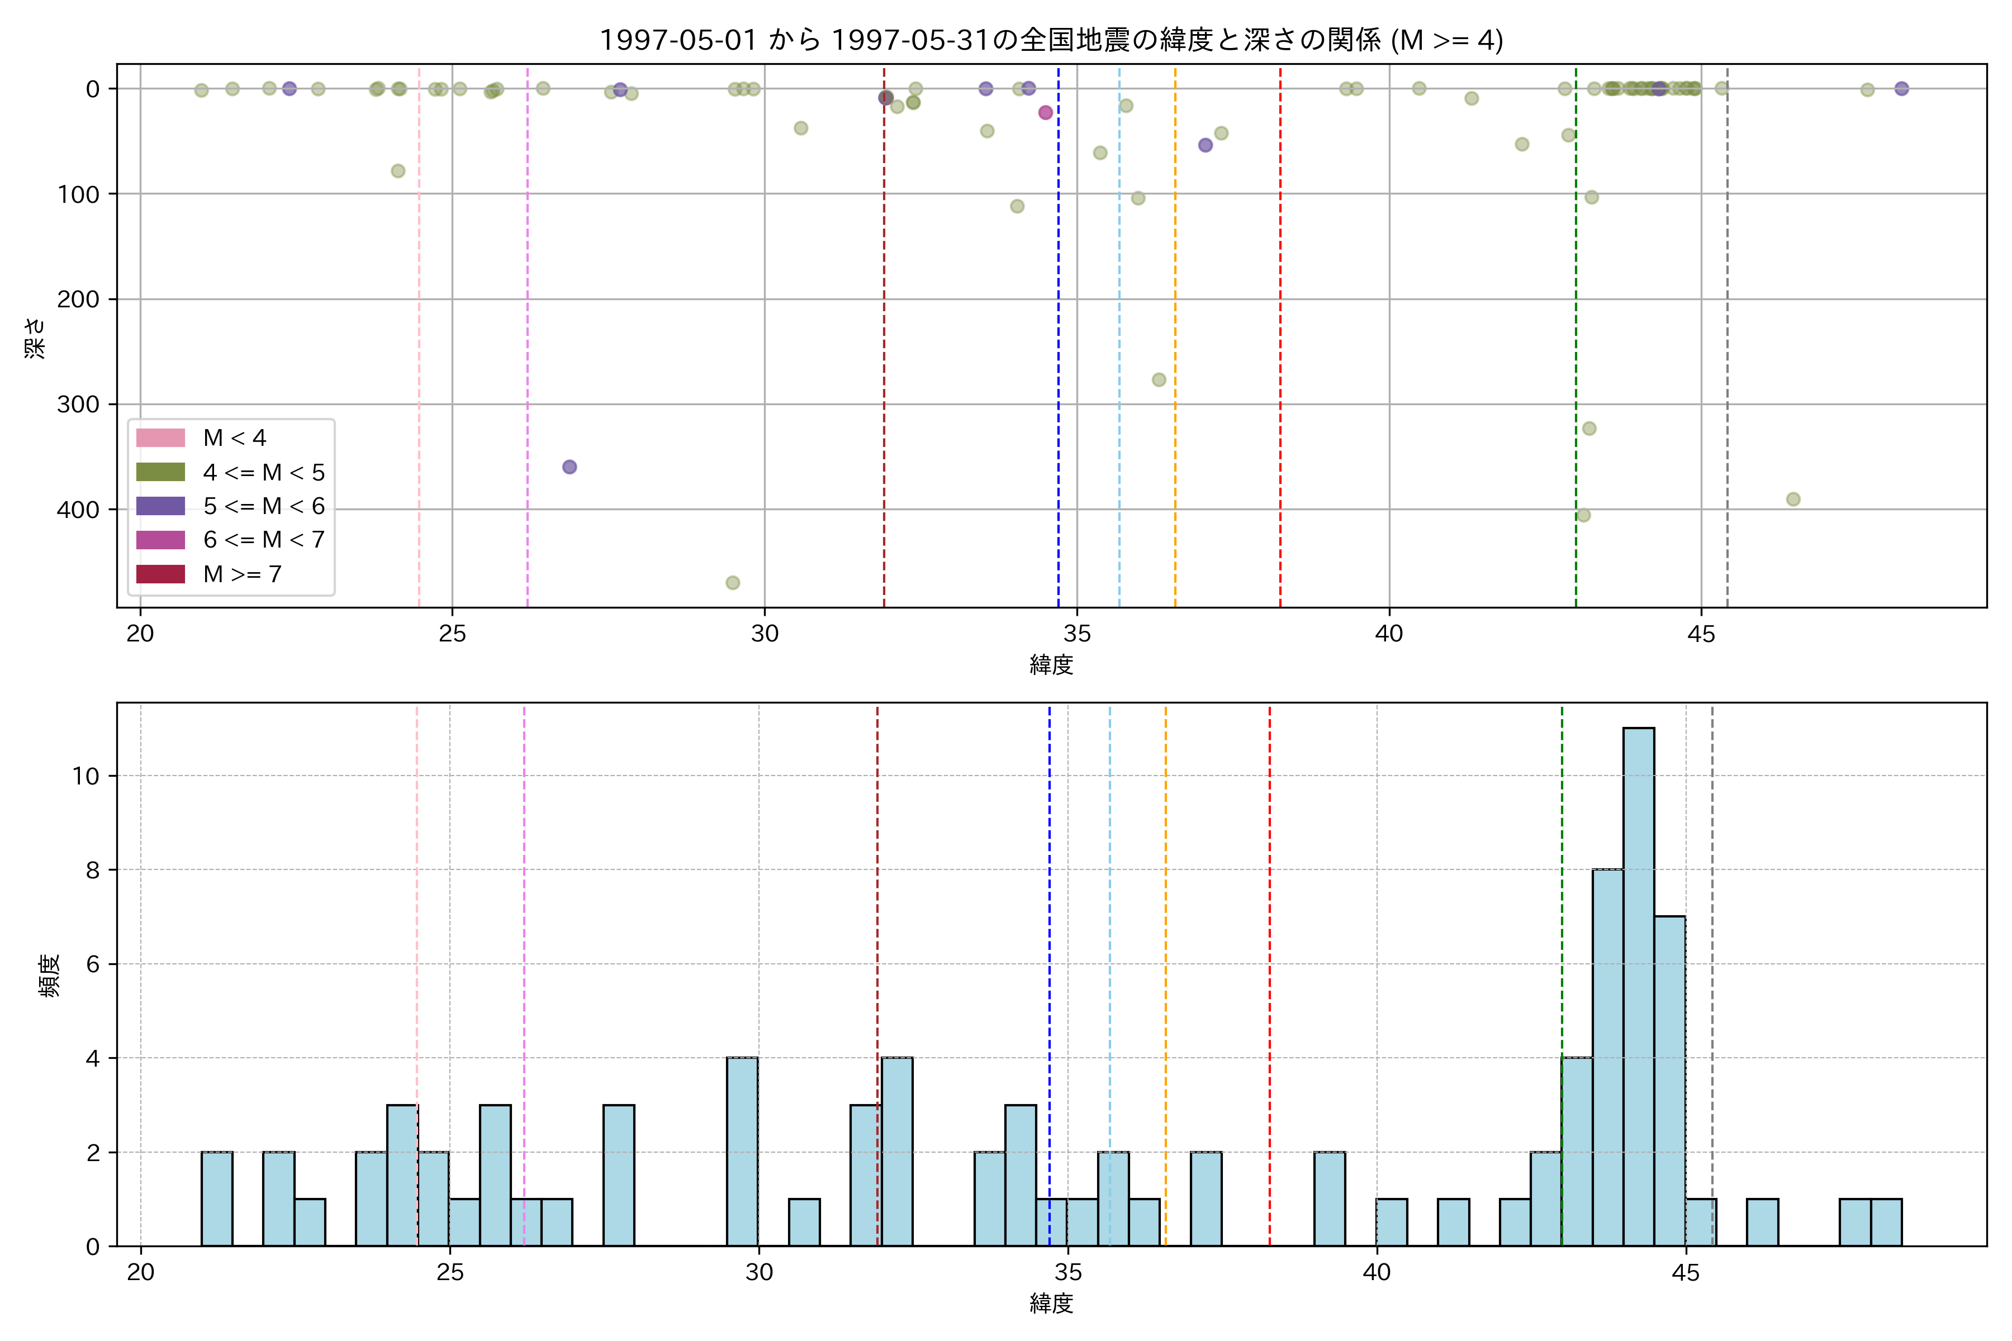Click the '頻度' y-axis label of the histogram
Image resolution: width=2012 pixels, height=1341 pixels.
click(49, 975)
